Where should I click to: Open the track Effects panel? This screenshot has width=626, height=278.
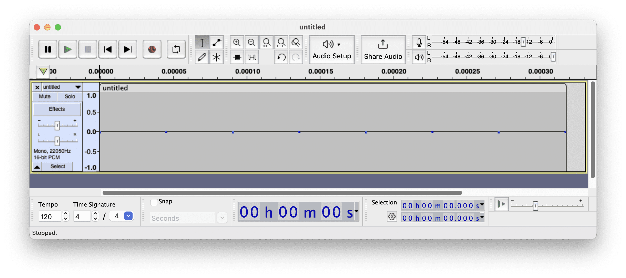point(57,109)
